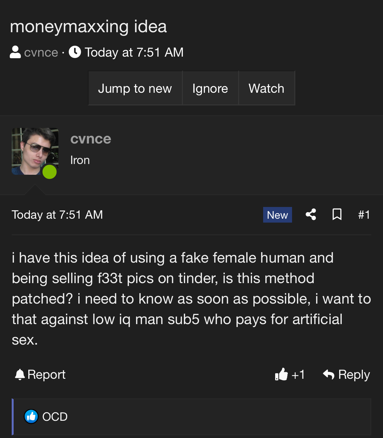Click the Jump to new button

(135, 88)
